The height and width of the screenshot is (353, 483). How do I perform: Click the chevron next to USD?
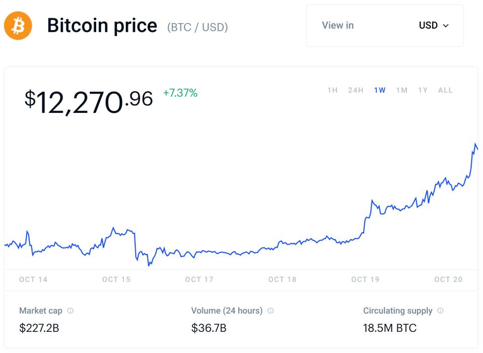(x=445, y=26)
